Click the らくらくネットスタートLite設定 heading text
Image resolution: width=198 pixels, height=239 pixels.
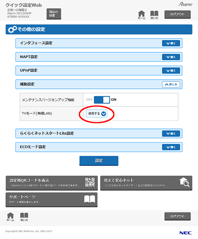pos(47,133)
